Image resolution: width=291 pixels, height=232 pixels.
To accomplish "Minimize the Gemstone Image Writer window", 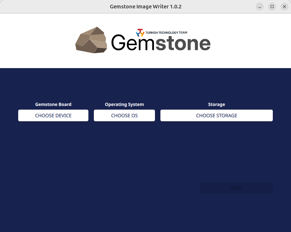I will [x=260, y=7].
